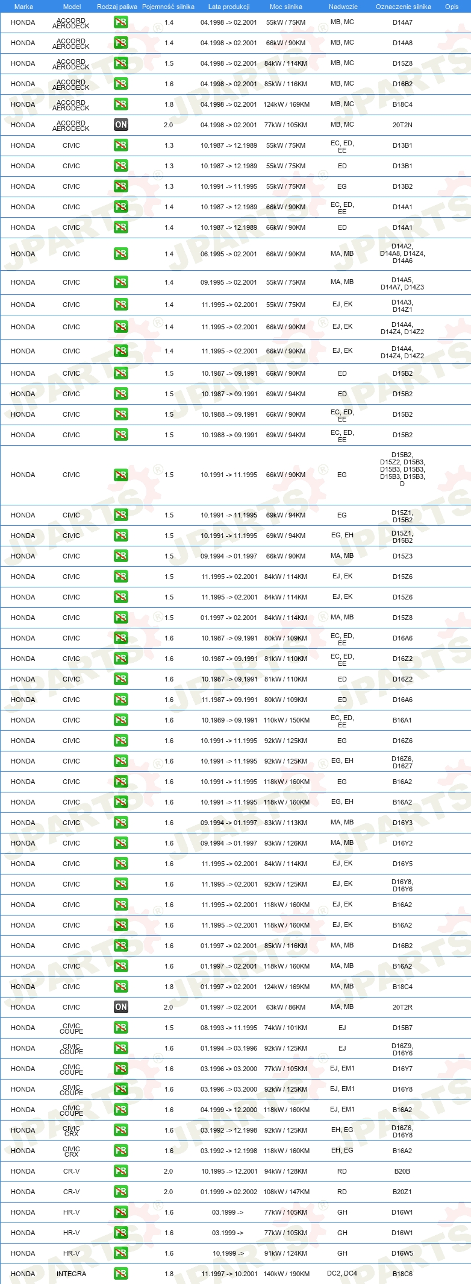Select the '01.1999 -> 02.2002' years cell
Viewport: 471px width, 1284px height.
coord(229,1192)
